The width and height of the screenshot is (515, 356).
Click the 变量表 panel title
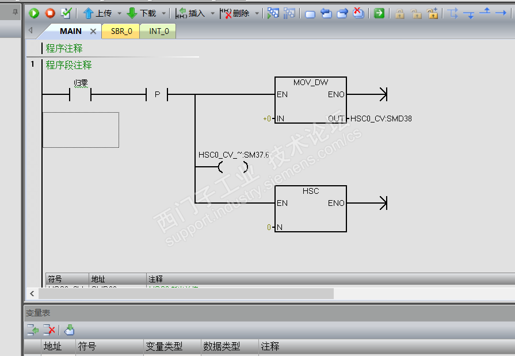(x=38, y=313)
